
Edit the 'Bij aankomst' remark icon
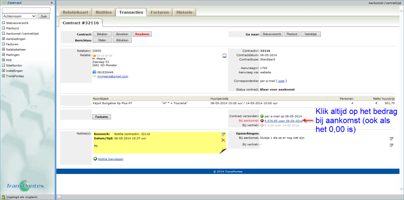[391, 138]
